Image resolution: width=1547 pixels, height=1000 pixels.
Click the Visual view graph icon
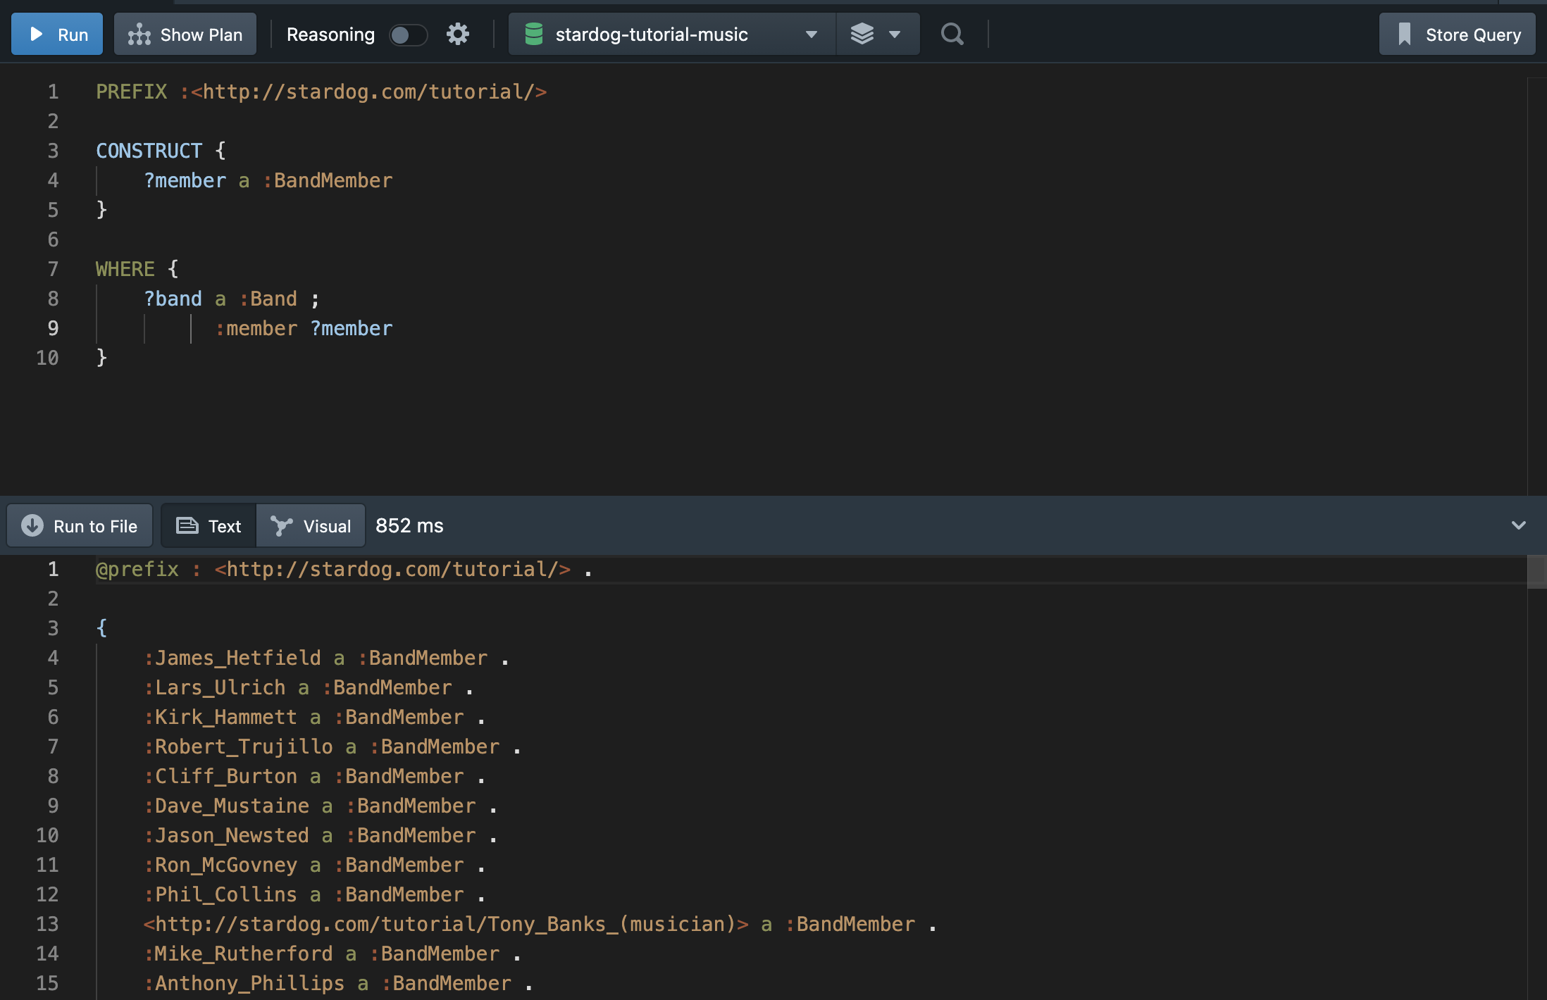281,525
